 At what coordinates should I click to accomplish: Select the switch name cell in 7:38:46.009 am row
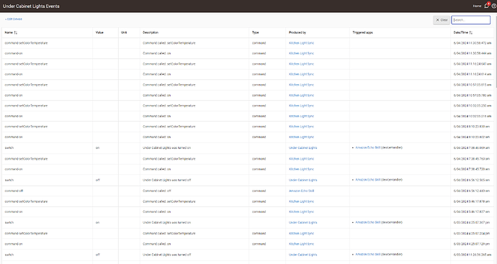[9, 148]
